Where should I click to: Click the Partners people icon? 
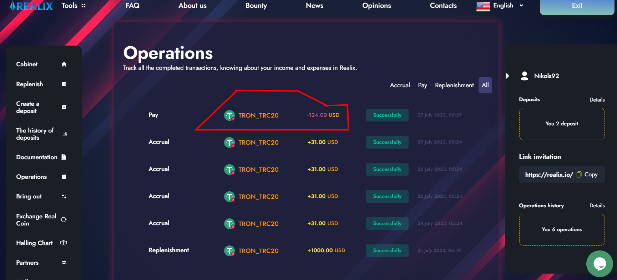[x=64, y=263]
